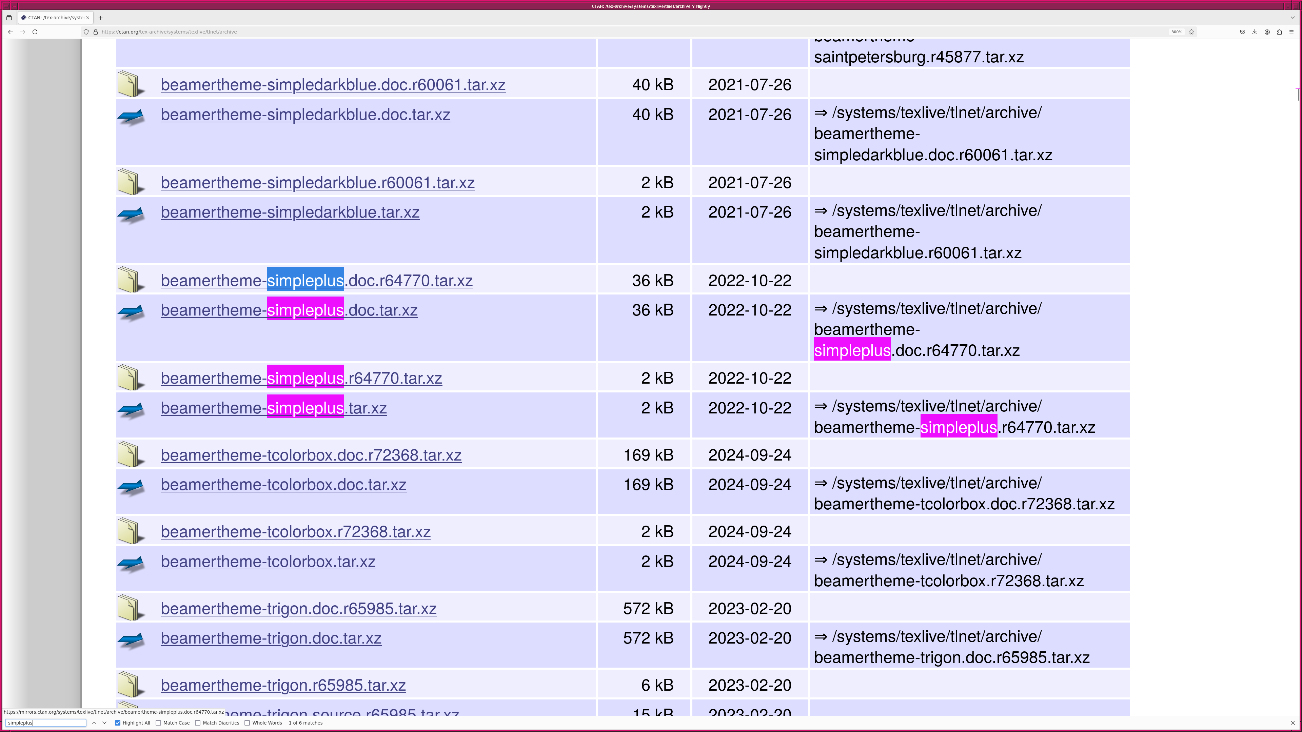Open beamertheme-simpleplus.doc.tar.xz link
The width and height of the screenshot is (1302, 732).
pos(289,310)
